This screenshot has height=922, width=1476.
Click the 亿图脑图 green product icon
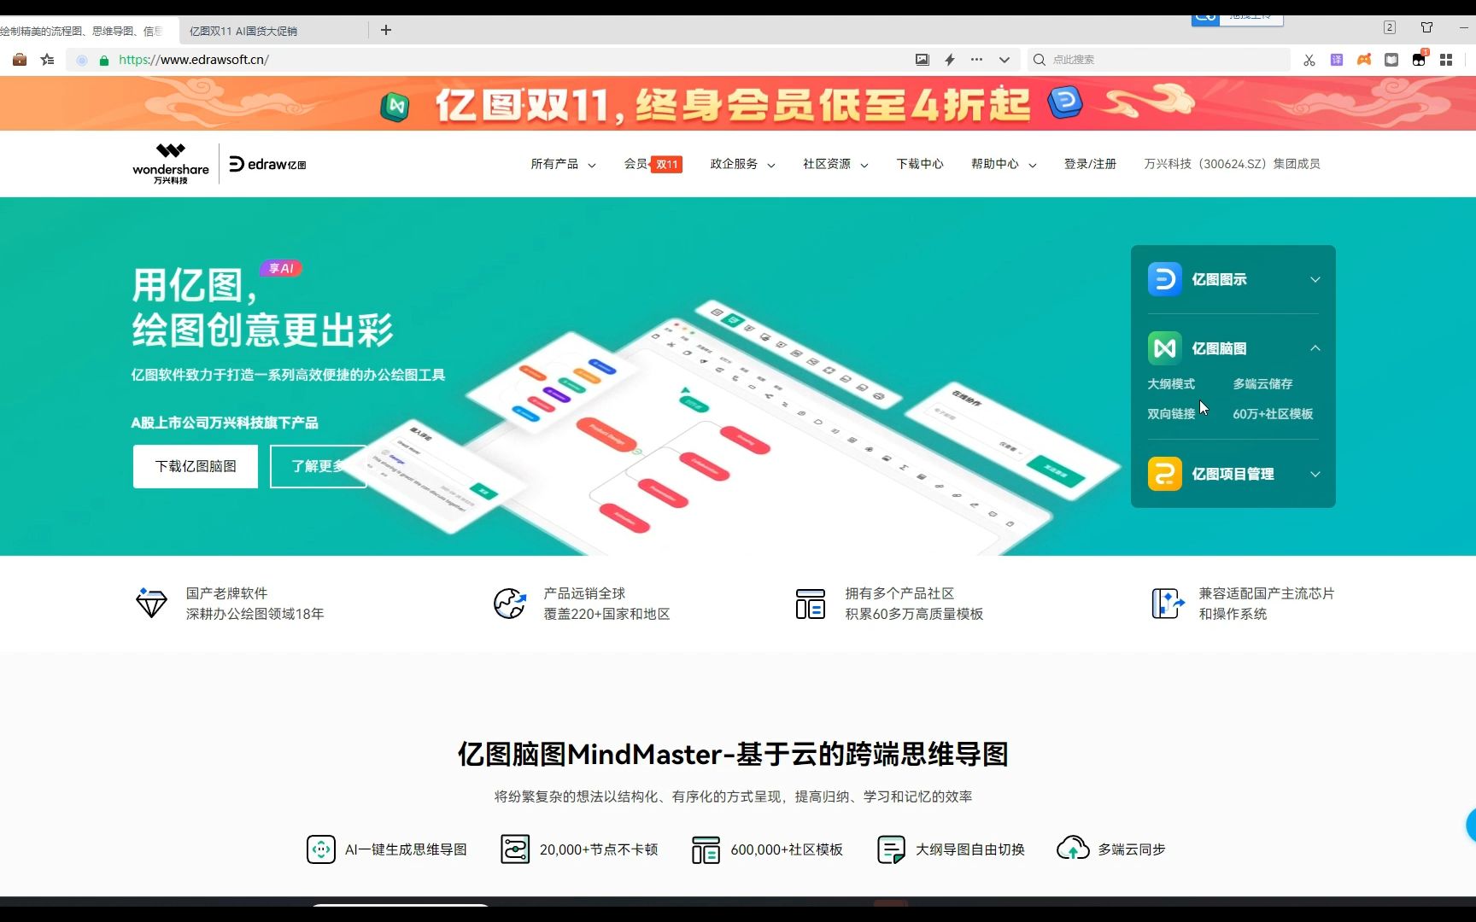1164,348
